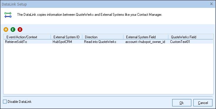This screenshot has width=216, height=109.
Task: Click the red Delete mapping icon
Action: (20, 30)
